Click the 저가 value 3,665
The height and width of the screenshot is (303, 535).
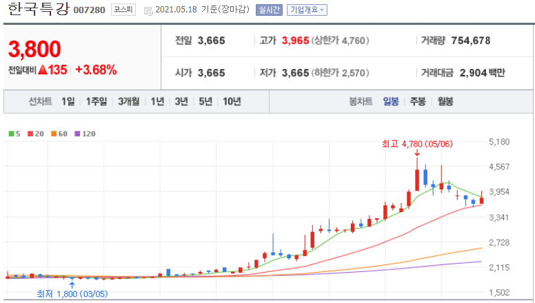pos(295,73)
